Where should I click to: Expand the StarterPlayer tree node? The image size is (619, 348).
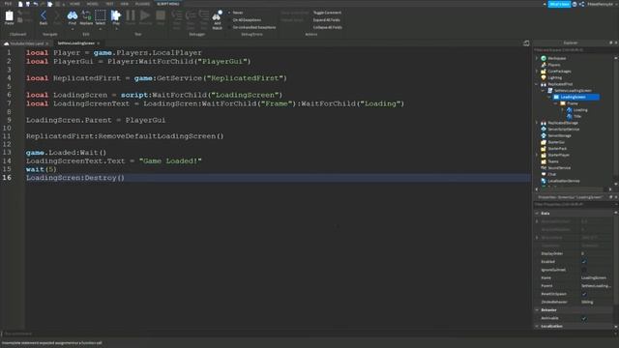537,155
